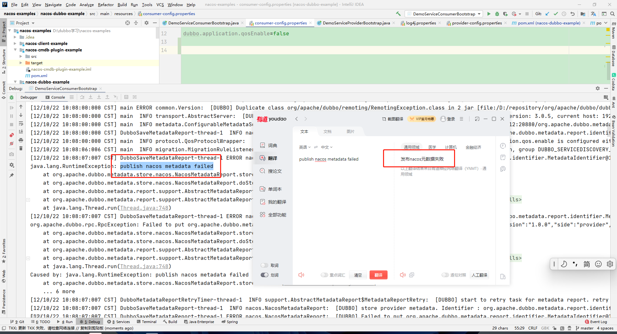This screenshot has height=334, width=617.
Task: Open target language 中文 dropdown
Action: tap(327, 147)
